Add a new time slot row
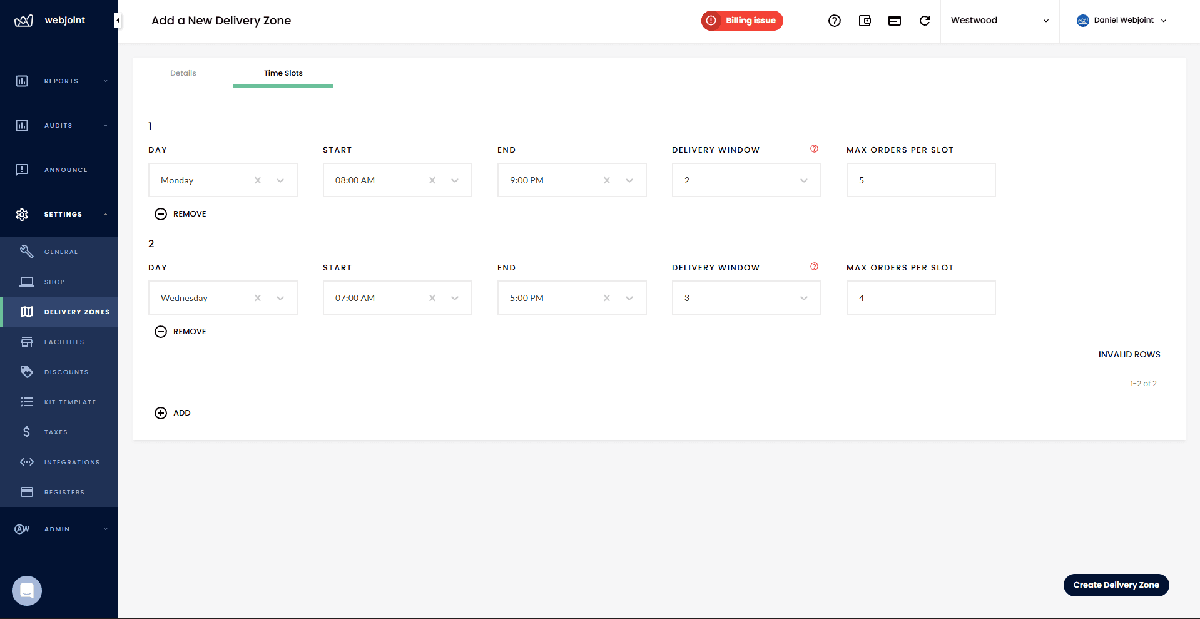 [x=173, y=412]
